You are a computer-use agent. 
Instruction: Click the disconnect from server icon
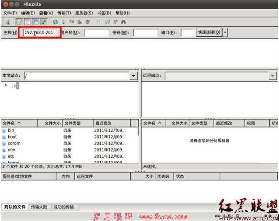tap(80, 22)
